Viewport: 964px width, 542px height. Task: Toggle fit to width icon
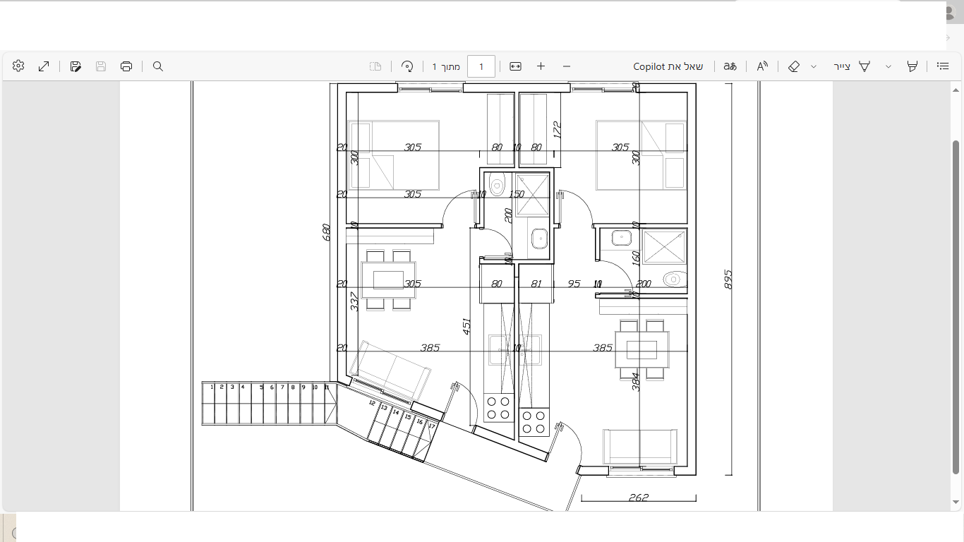[515, 66]
